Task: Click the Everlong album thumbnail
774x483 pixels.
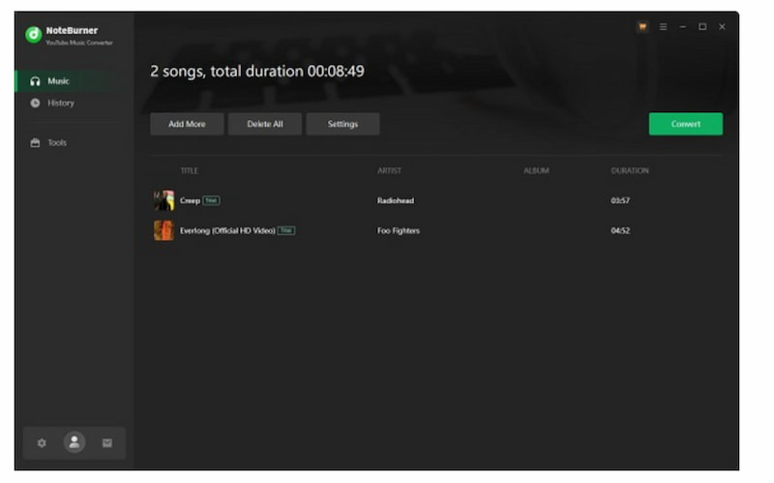Action: click(164, 230)
